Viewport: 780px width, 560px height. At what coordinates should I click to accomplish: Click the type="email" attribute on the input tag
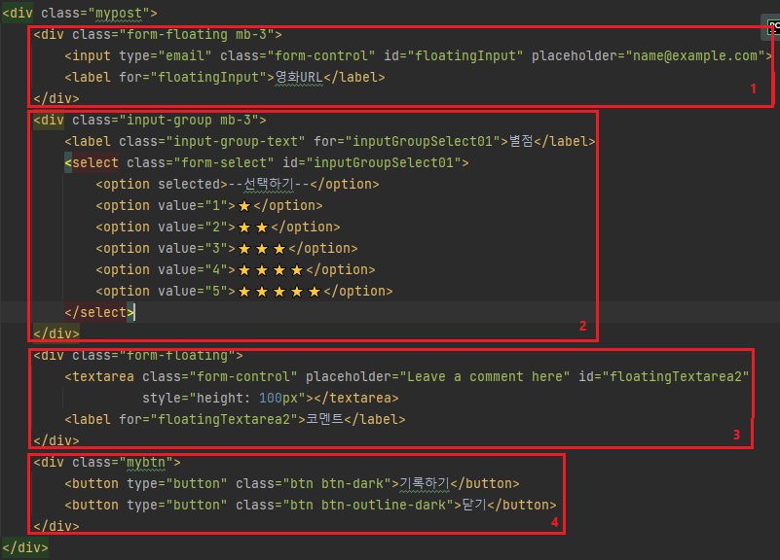pos(166,56)
